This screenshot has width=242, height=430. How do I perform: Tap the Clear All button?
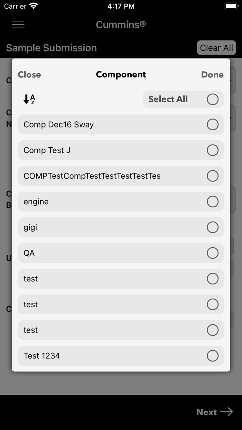click(x=216, y=48)
